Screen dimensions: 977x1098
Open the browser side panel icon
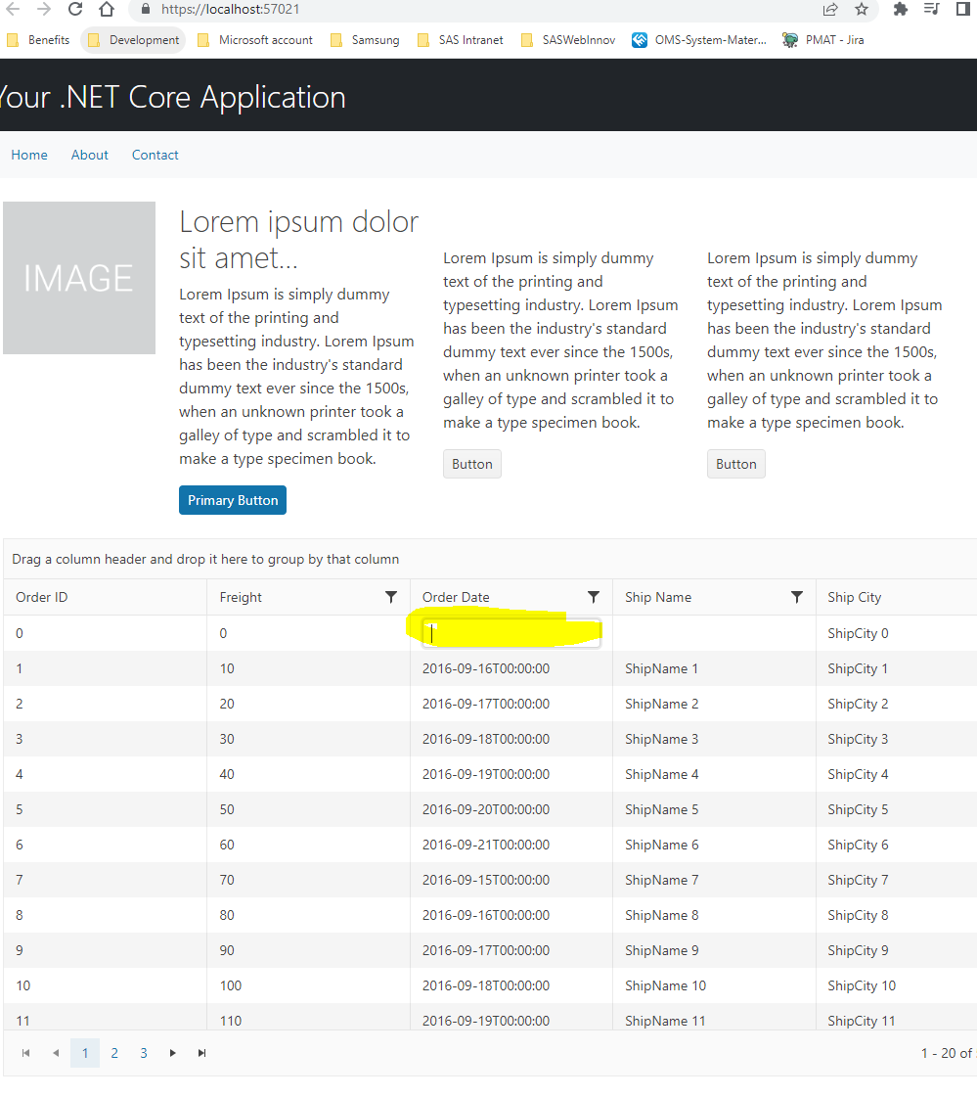click(x=962, y=10)
